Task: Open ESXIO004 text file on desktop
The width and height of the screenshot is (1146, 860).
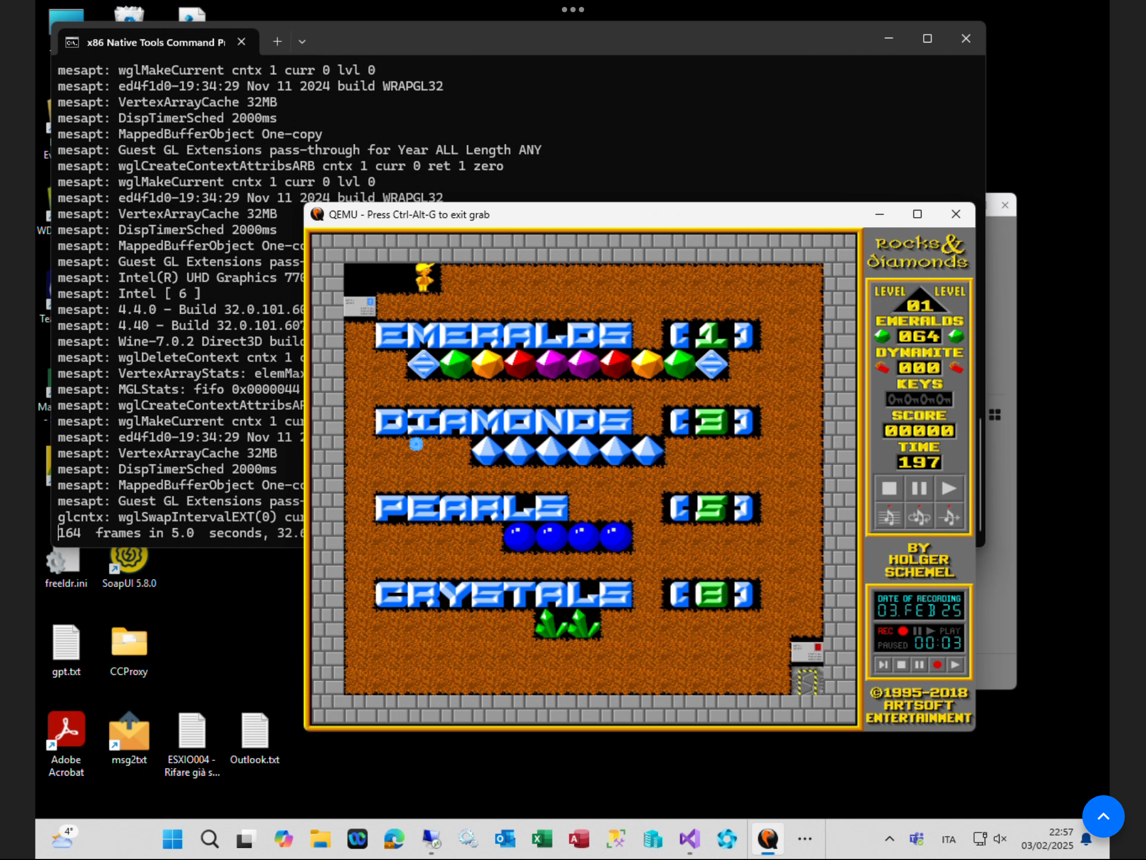Action: pyautogui.click(x=192, y=744)
